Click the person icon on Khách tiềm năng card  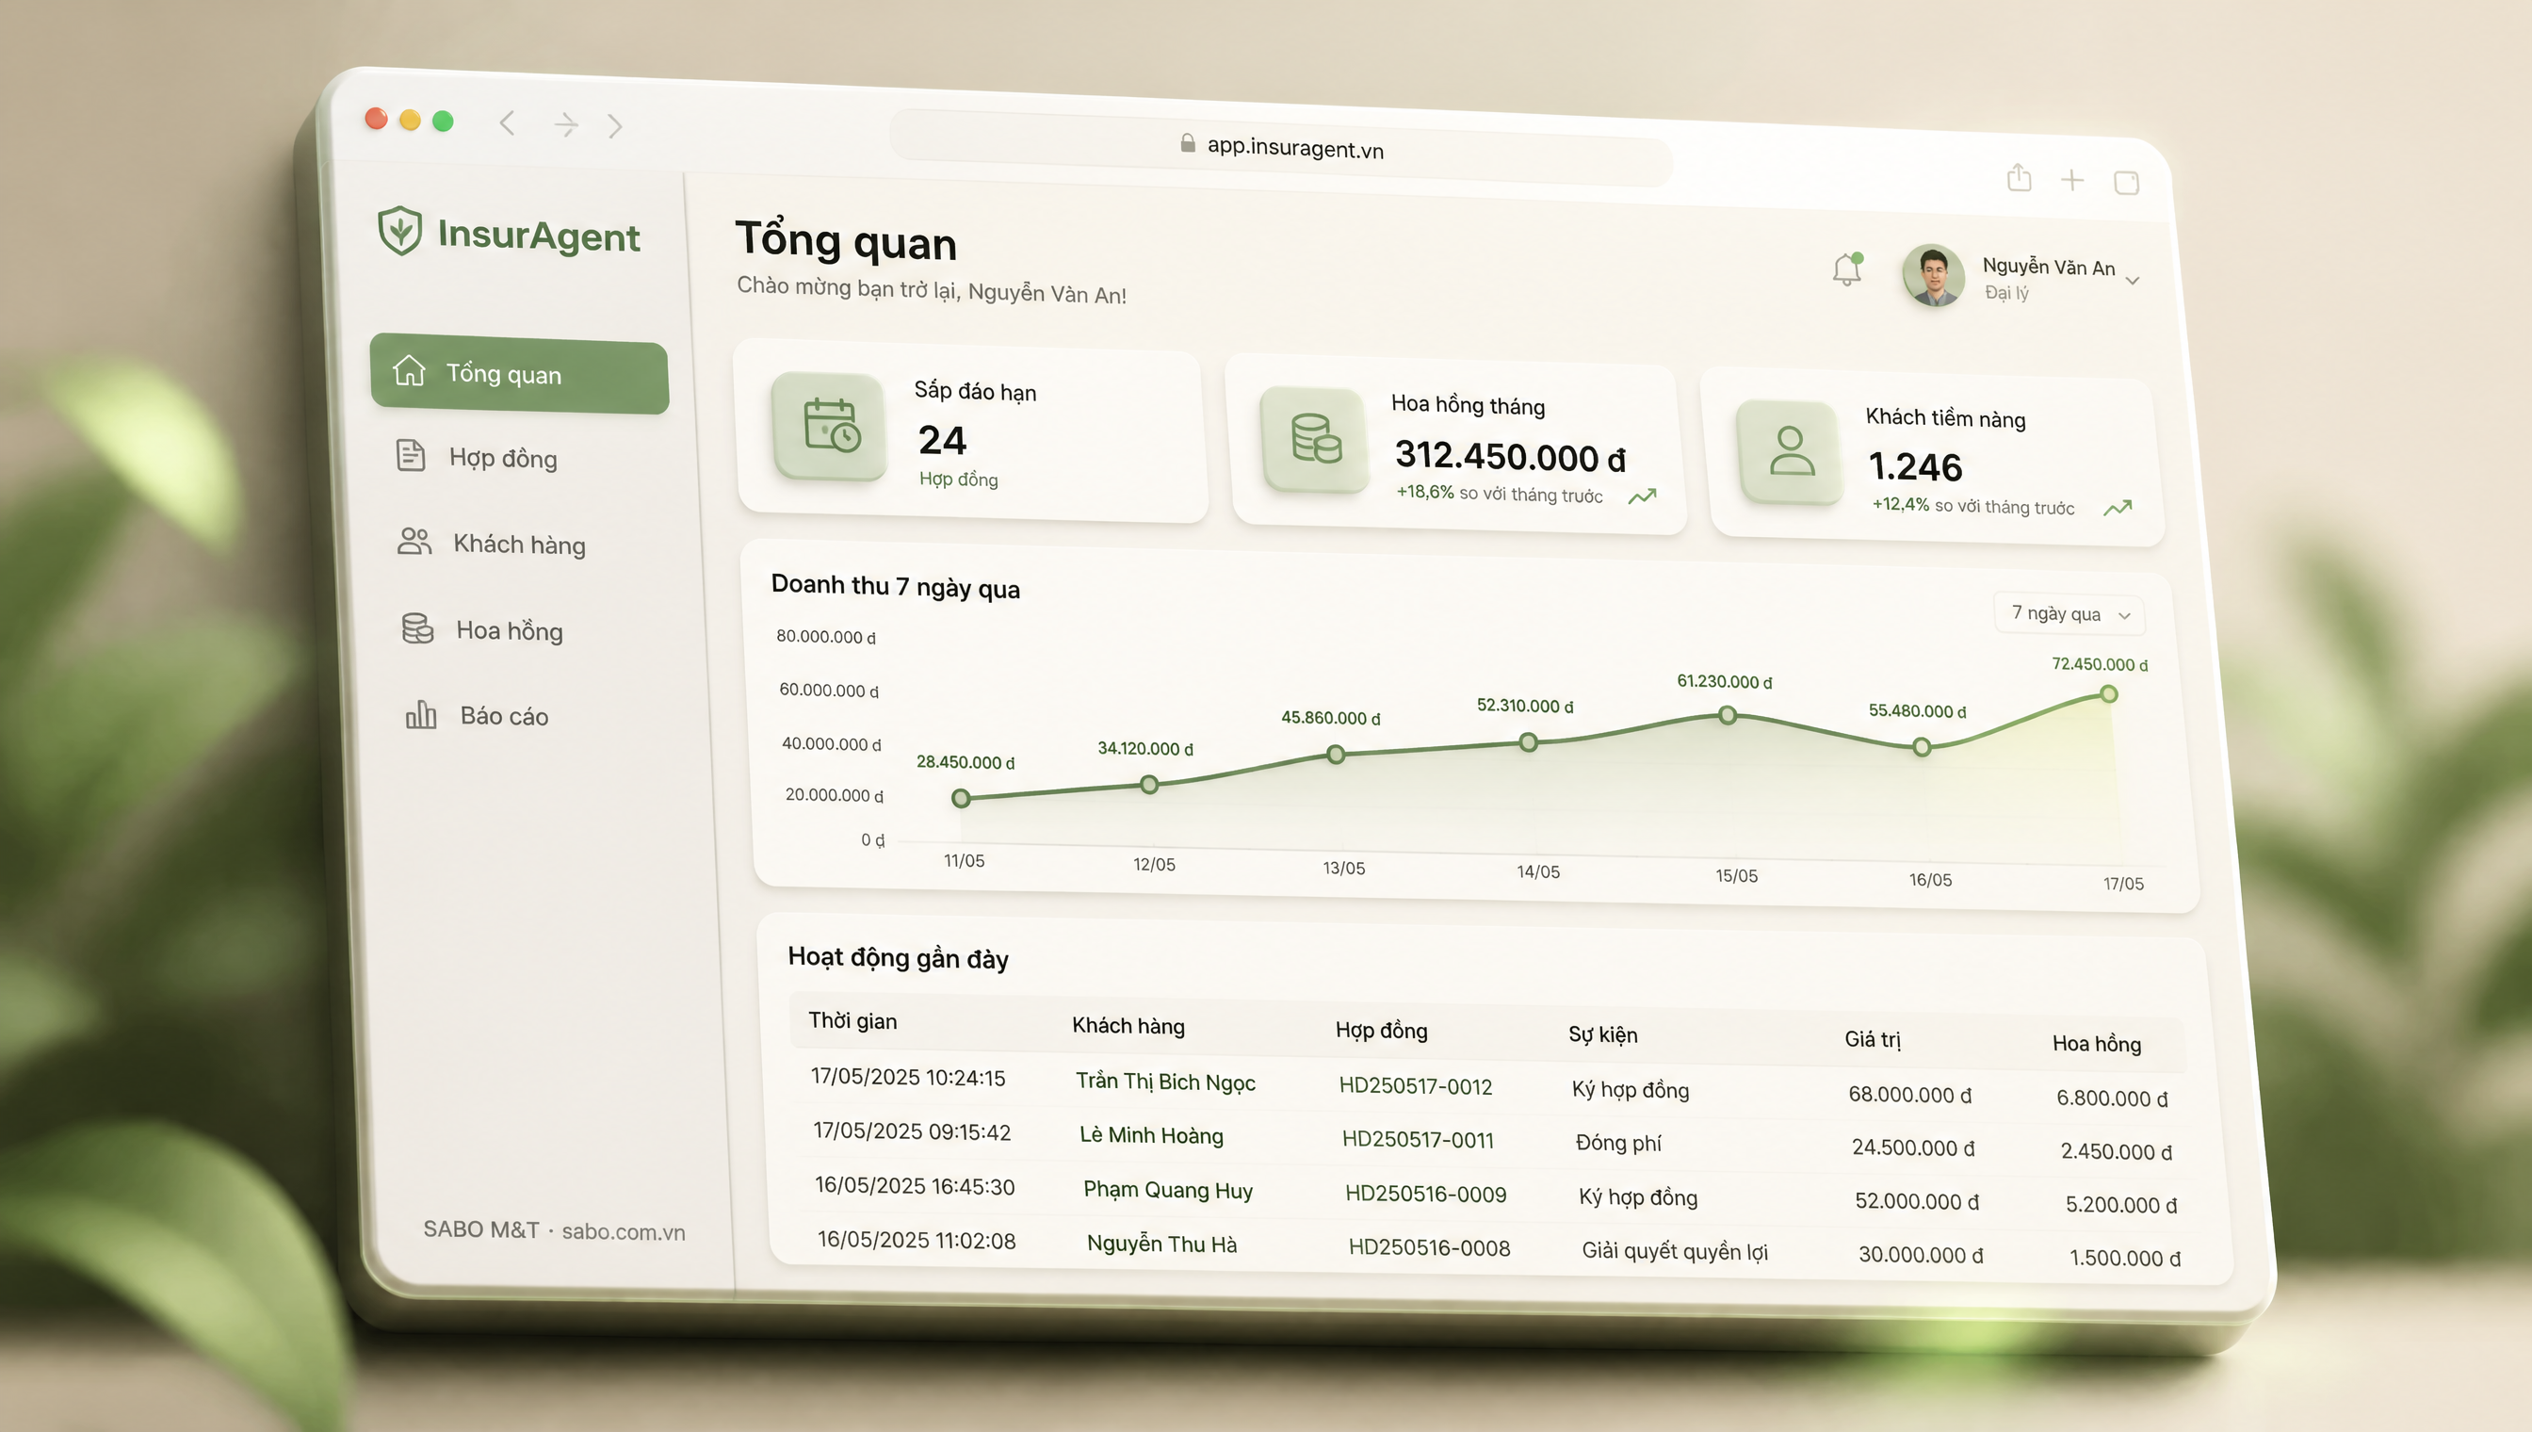coord(1791,452)
